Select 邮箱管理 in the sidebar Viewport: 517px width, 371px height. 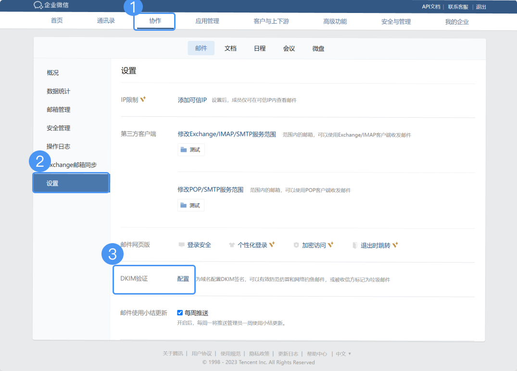click(x=59, y=110)
